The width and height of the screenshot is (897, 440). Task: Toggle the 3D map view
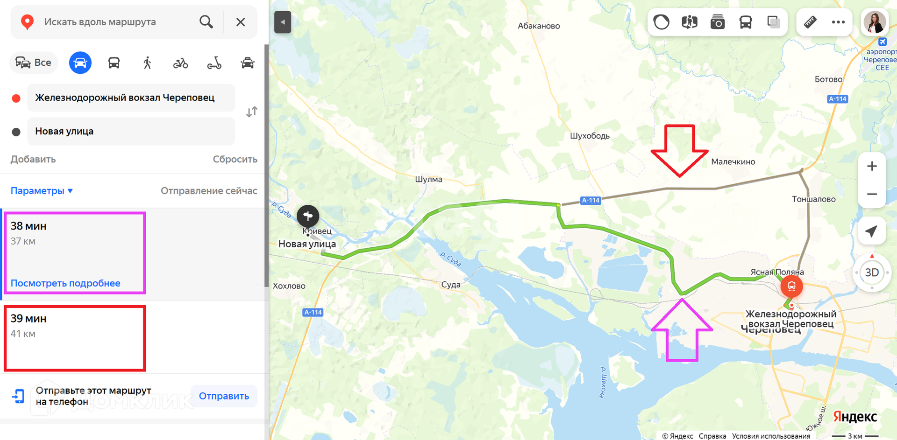[872, 272]
